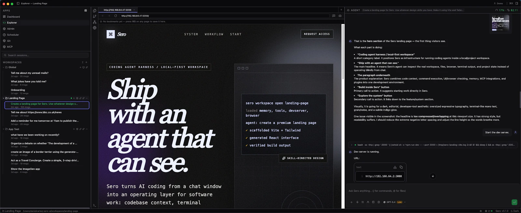Select the 192.168.64.47:3000 browser tab
The width and height of the screenshot is (521, 213).
118,10
